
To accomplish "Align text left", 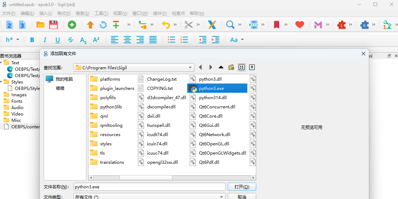I will tap(114, 39).
